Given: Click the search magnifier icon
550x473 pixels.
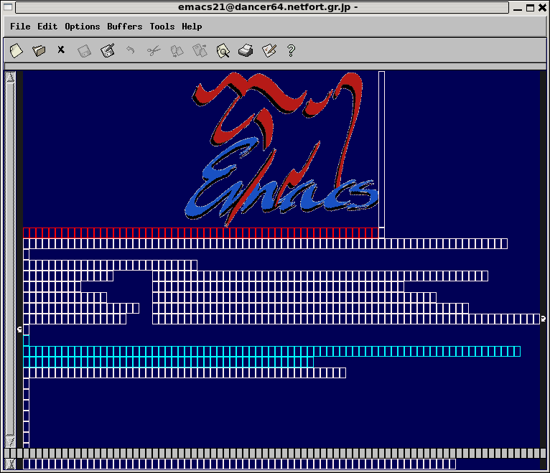Looking at the screenshot, I should coord(223,51).
